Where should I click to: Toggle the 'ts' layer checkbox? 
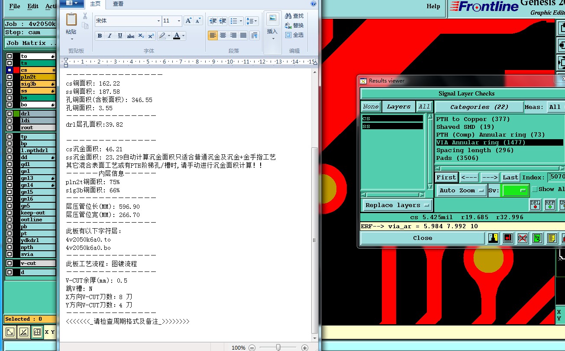tap(10, 63)
